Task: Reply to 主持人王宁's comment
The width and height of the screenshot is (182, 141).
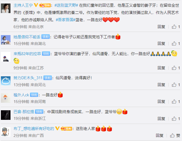Action: click(161, 27)
